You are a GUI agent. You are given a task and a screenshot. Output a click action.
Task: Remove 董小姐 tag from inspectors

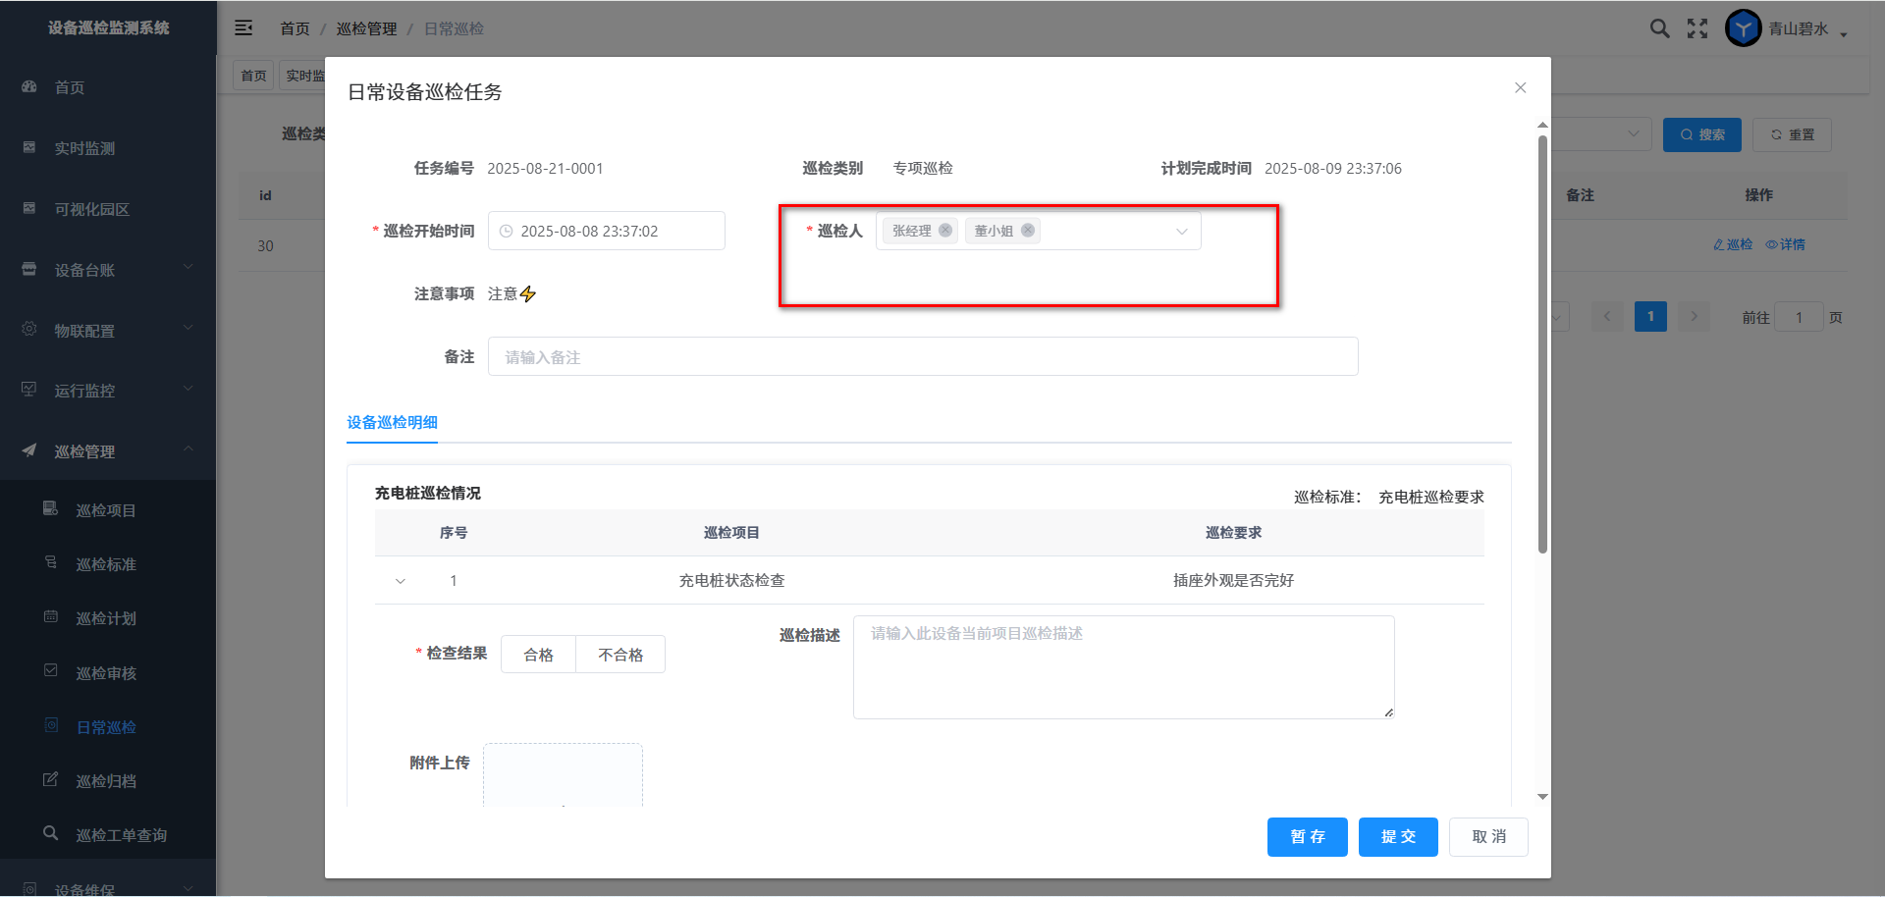1028,231
